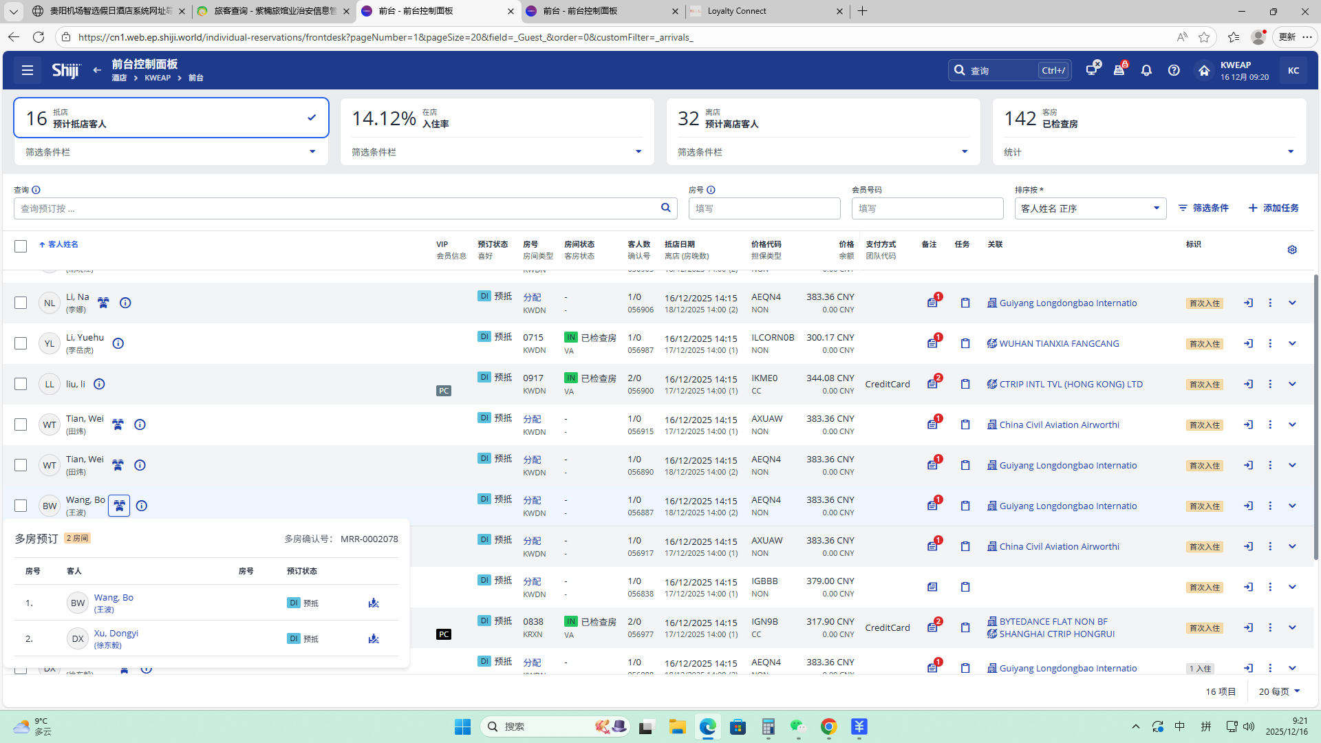Image resolution: width=1321 pixels, height=743 pixels.
Task: Expand the row details for Li, Na
Action: point(1292,303)
